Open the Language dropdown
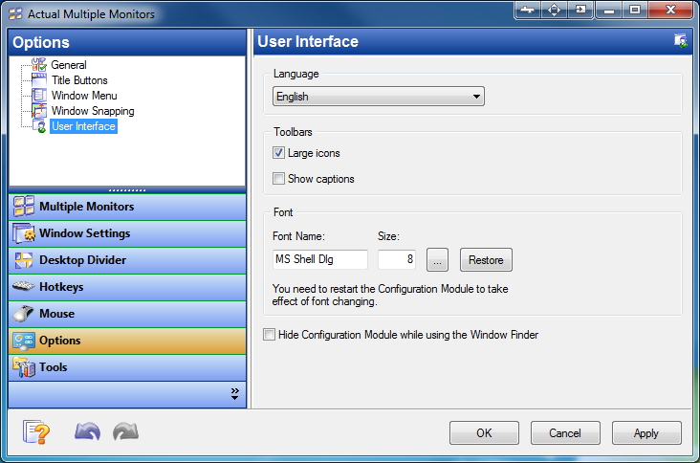700x463 pixels. [x=379, y=97]
